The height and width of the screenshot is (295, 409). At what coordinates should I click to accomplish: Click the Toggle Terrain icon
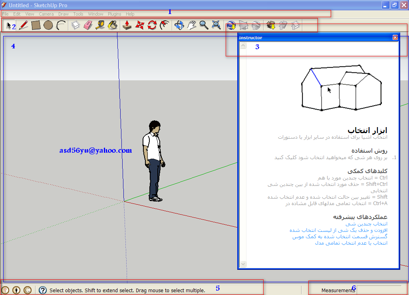pyautogui.click(x=244, y=25)
